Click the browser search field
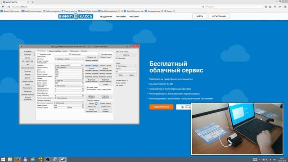Viewport: 288px width, 162px height. [235, 7]
